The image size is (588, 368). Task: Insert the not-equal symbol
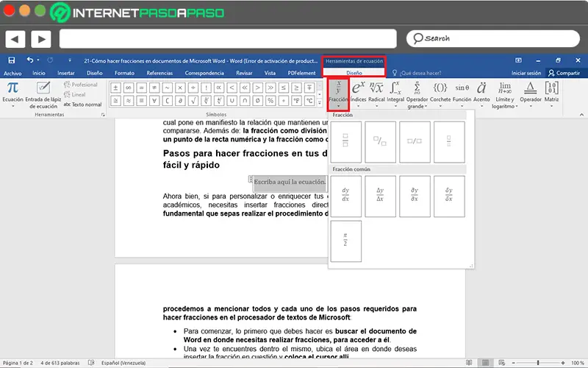[154, 88]
